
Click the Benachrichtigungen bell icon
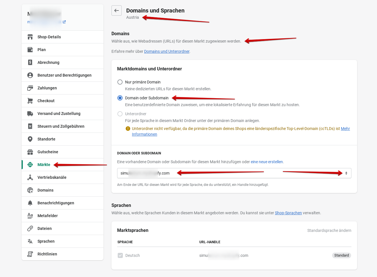point(30,203)
